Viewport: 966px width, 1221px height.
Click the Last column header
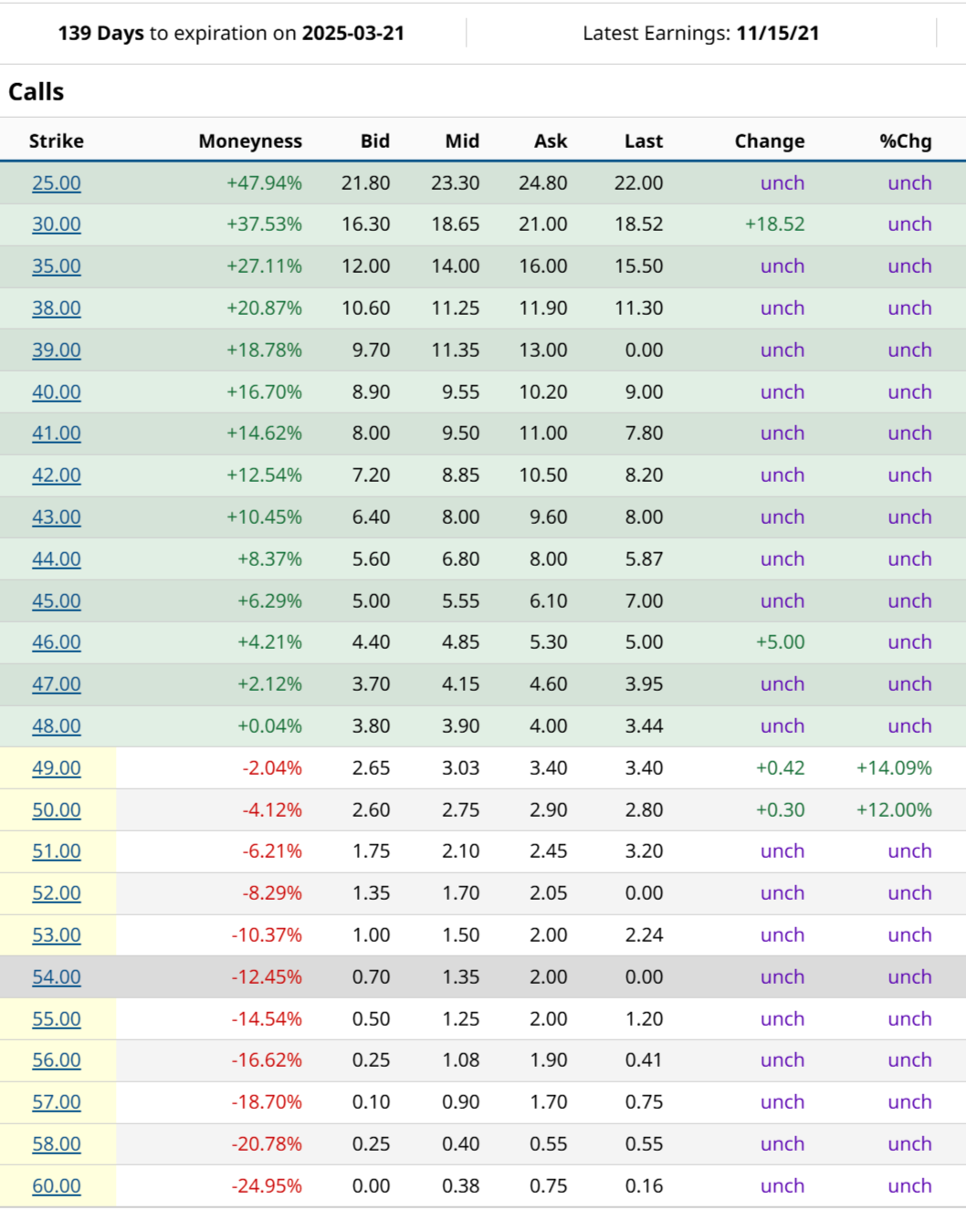644,141
